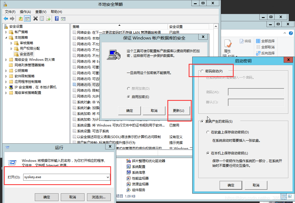Click the Delete X icon in the toolbar
Screen dimensions: 295x203
35,19
